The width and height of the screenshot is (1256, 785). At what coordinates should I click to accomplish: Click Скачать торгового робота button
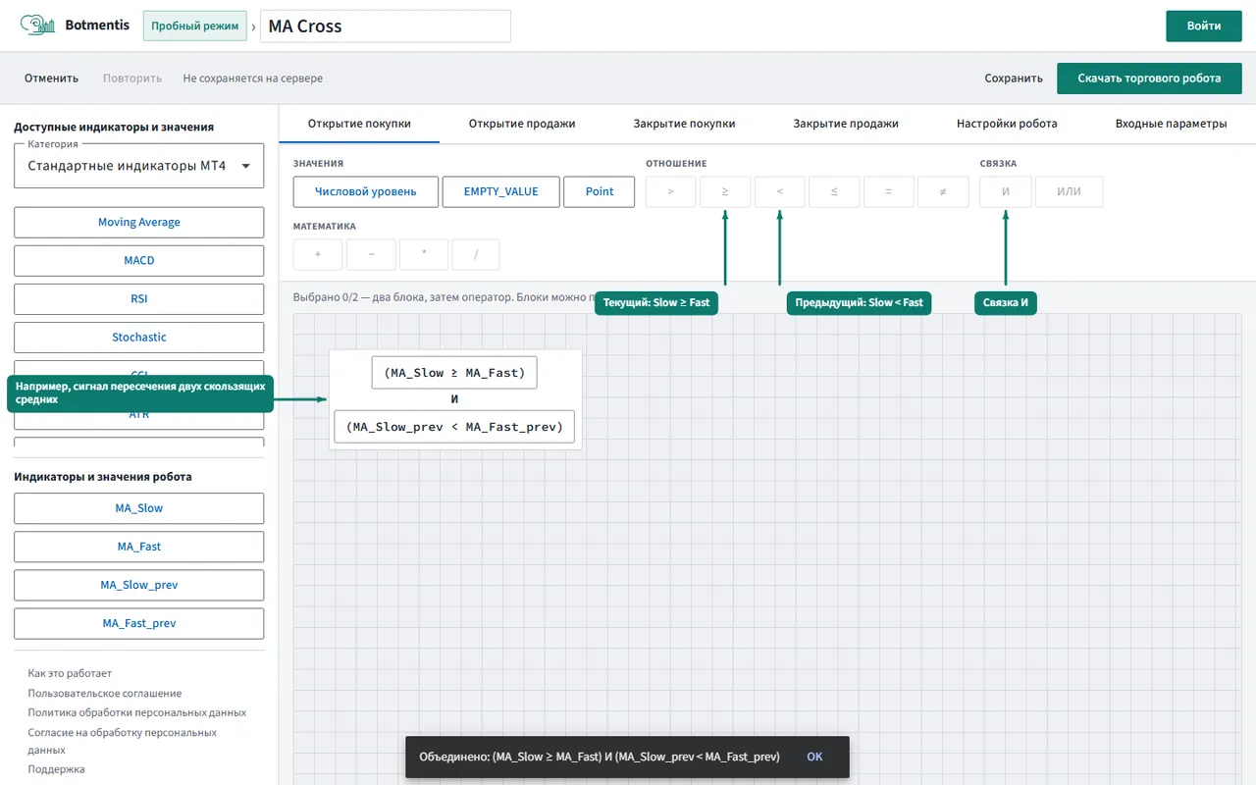[1149, 78]
